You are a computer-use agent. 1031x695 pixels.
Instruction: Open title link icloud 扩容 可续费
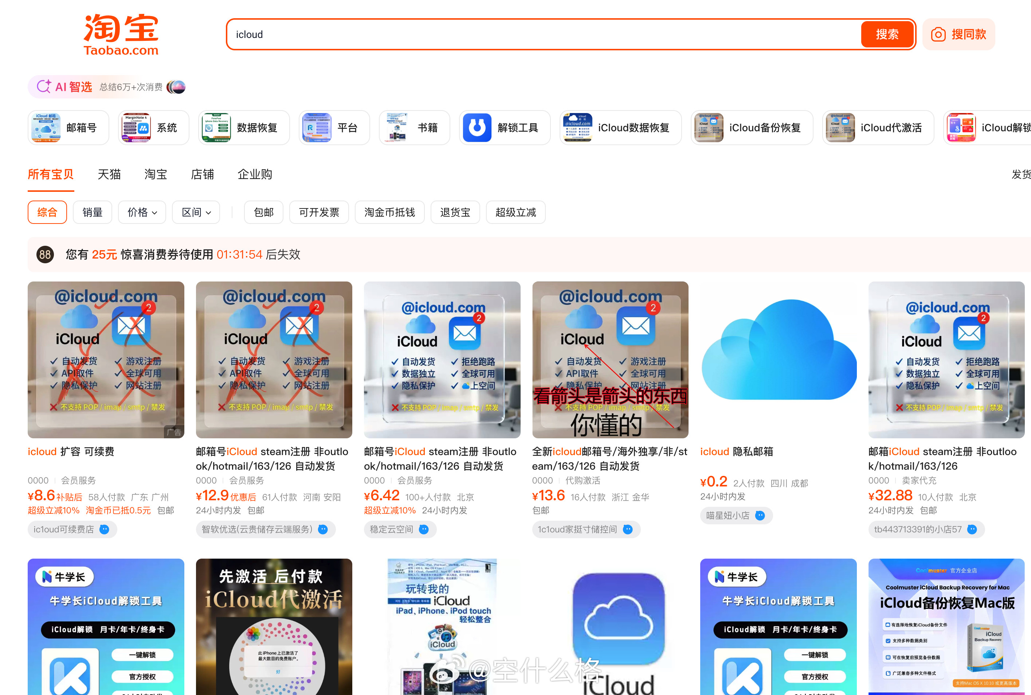tap(71, 452)
